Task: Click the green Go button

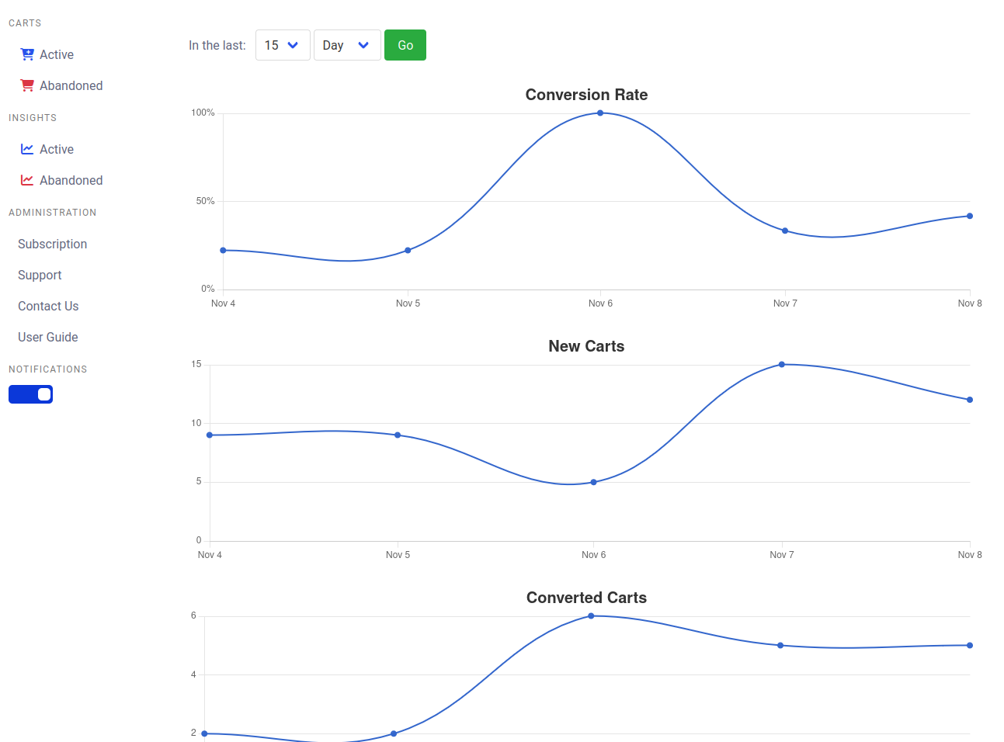Action: tap(405, 45)
